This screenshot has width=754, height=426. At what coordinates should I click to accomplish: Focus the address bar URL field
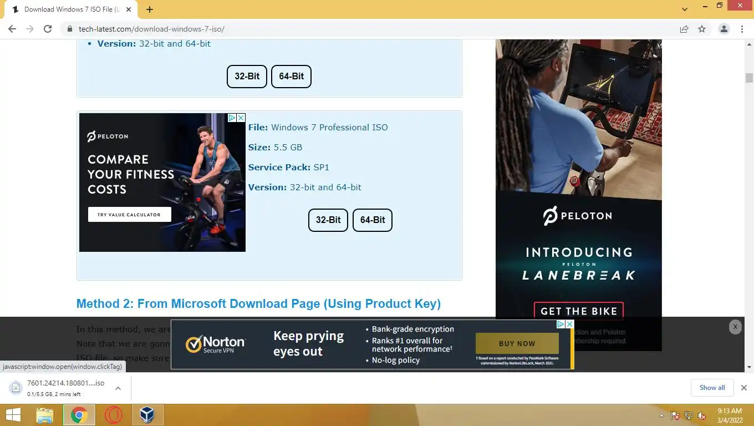(x=366, y=29)
